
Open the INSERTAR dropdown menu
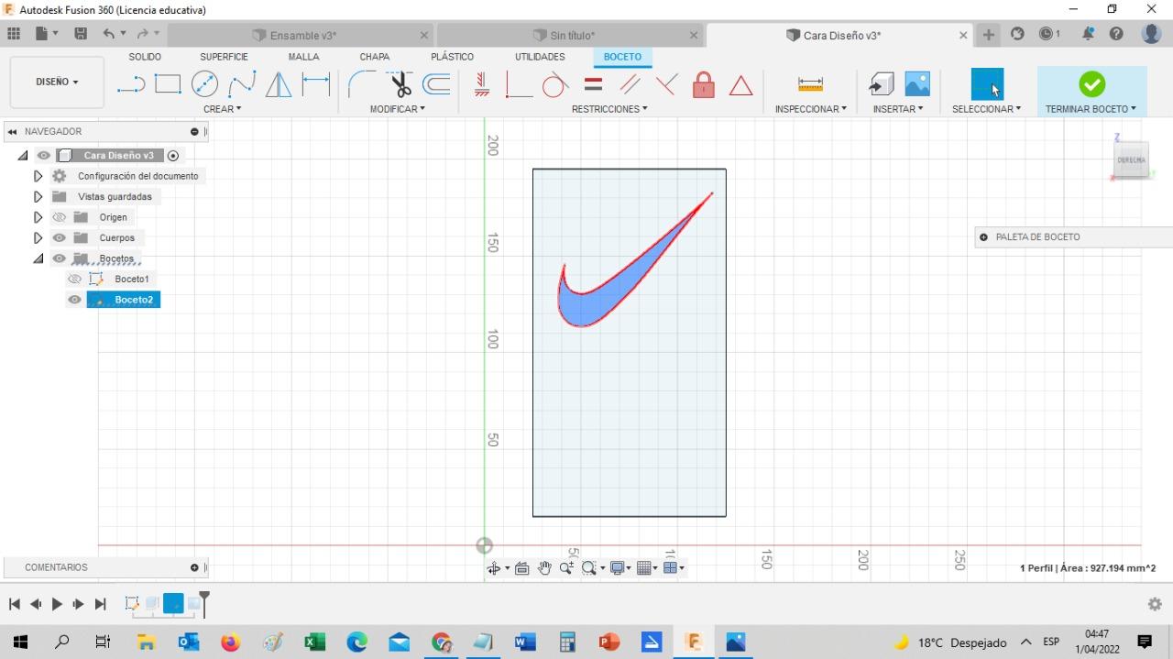898,109
